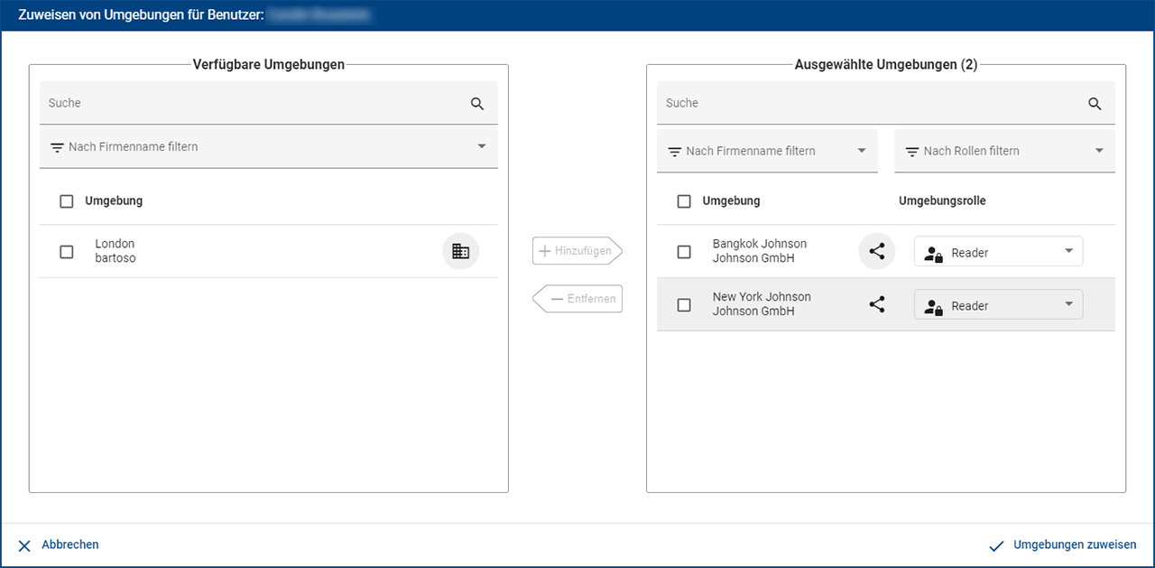Screen dimensions: 1155x568
Task: Open right panel Nach Firmenname filtern dropdown
Action: pos(767,151)
